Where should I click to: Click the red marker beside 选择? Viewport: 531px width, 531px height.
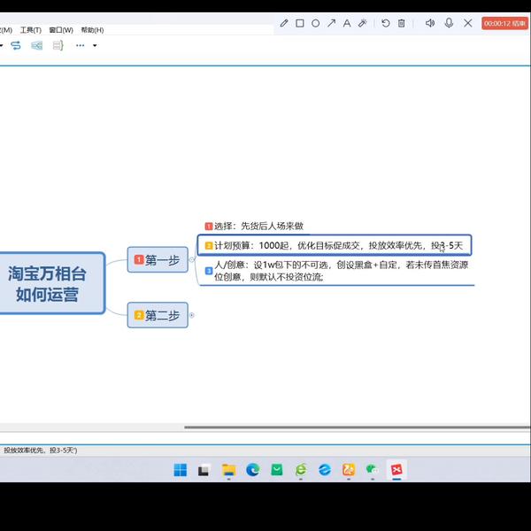pyautogui.click(x=209, y=227)
